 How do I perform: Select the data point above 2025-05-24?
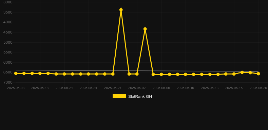pos(89,74)
